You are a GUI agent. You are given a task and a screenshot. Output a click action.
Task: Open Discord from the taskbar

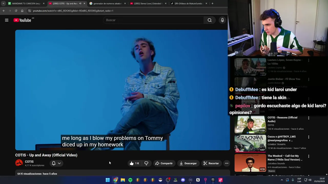(183, 180)
